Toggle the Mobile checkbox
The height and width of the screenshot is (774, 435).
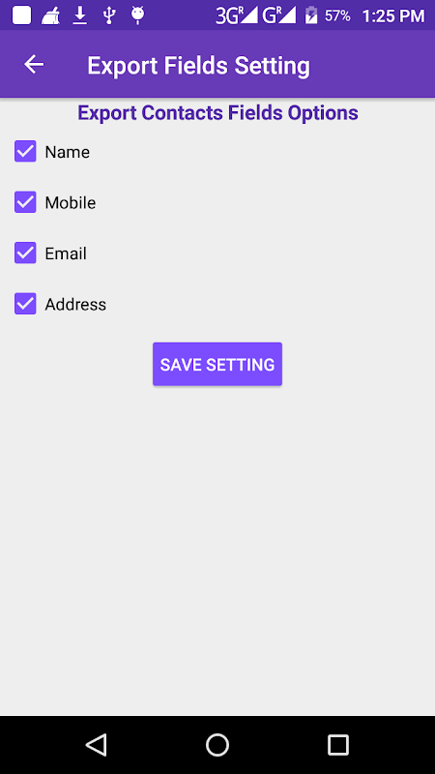[x=25, y=202]
